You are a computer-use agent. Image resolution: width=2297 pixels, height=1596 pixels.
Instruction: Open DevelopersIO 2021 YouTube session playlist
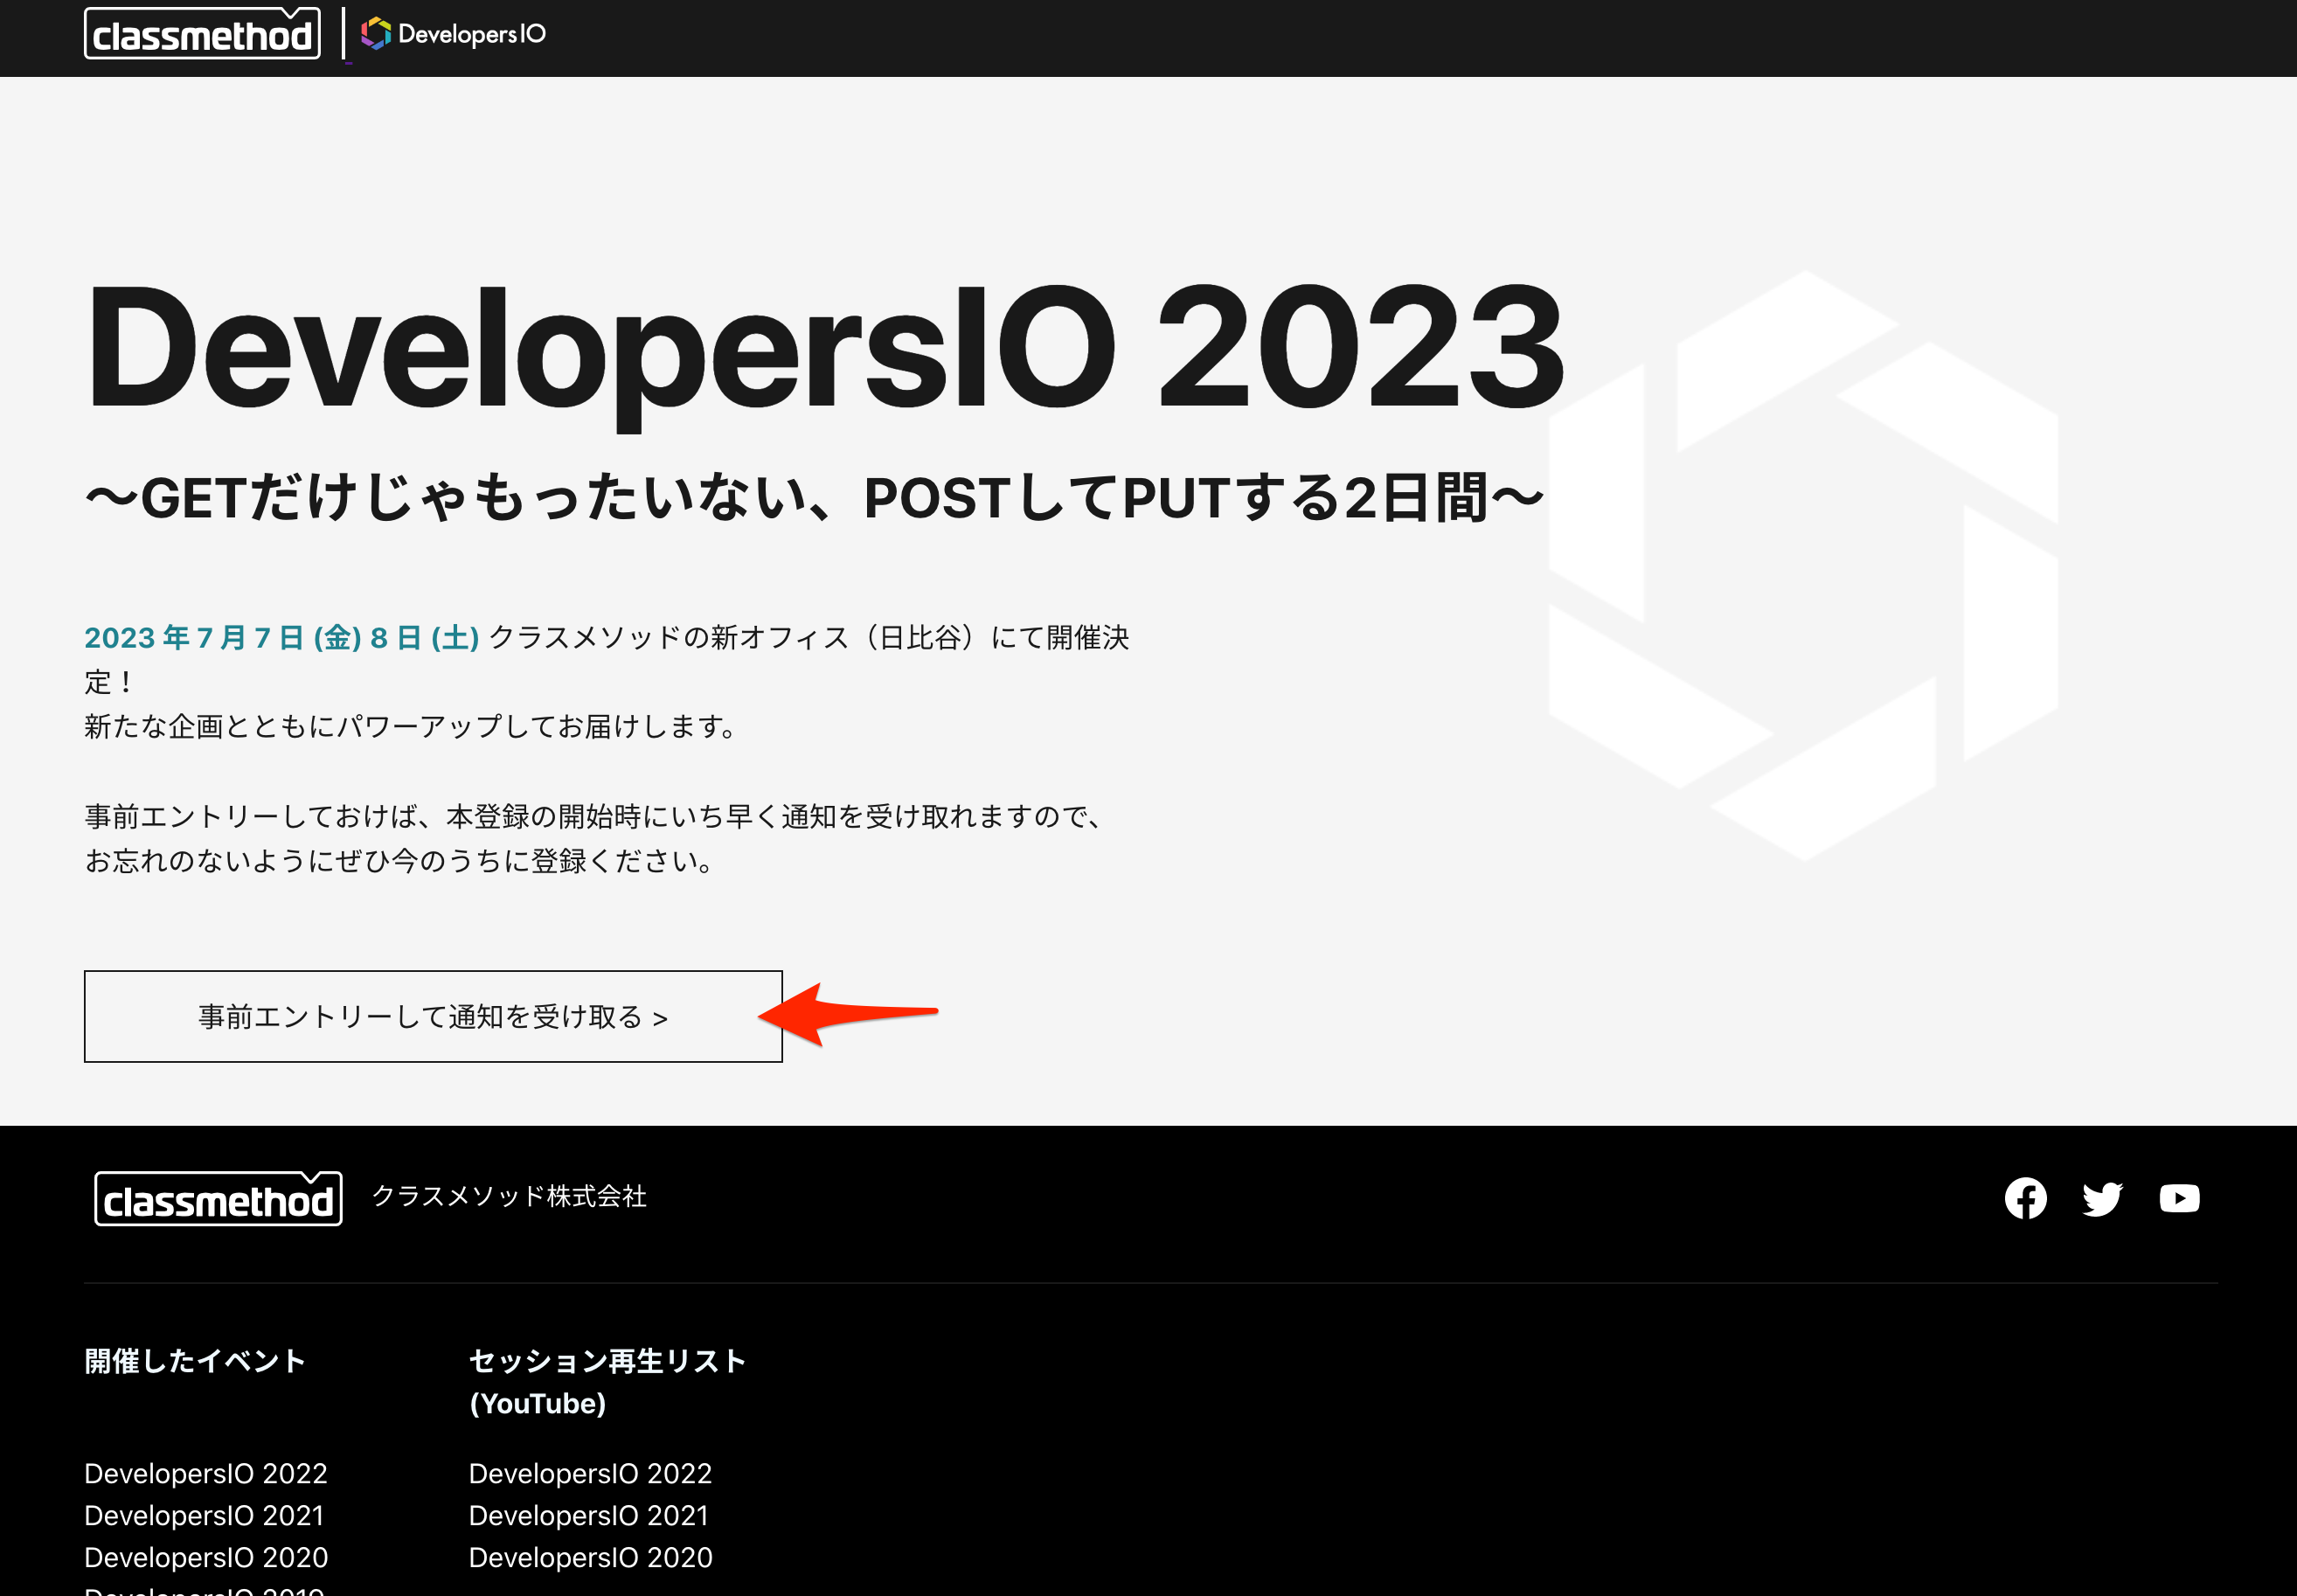(588, 1515)
